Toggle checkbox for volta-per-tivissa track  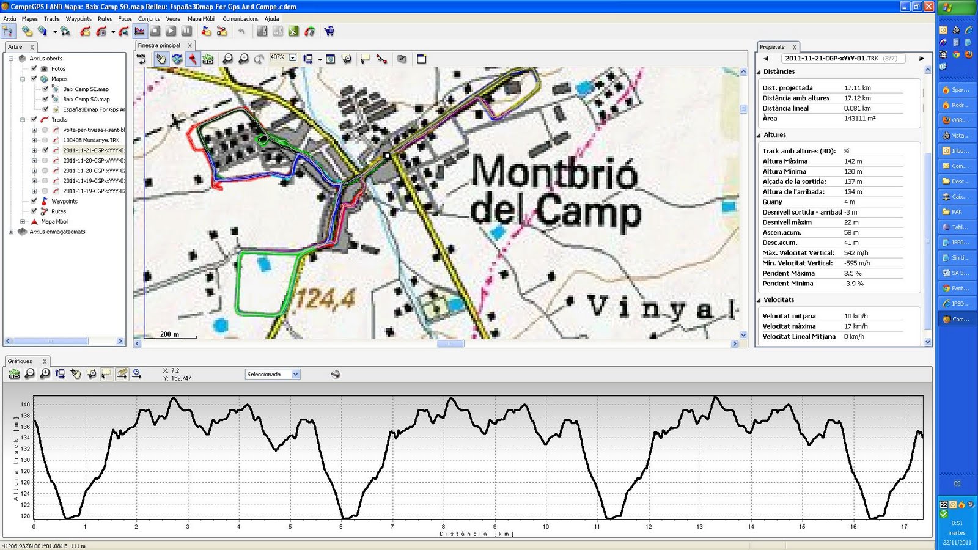(x=45, y=130)
